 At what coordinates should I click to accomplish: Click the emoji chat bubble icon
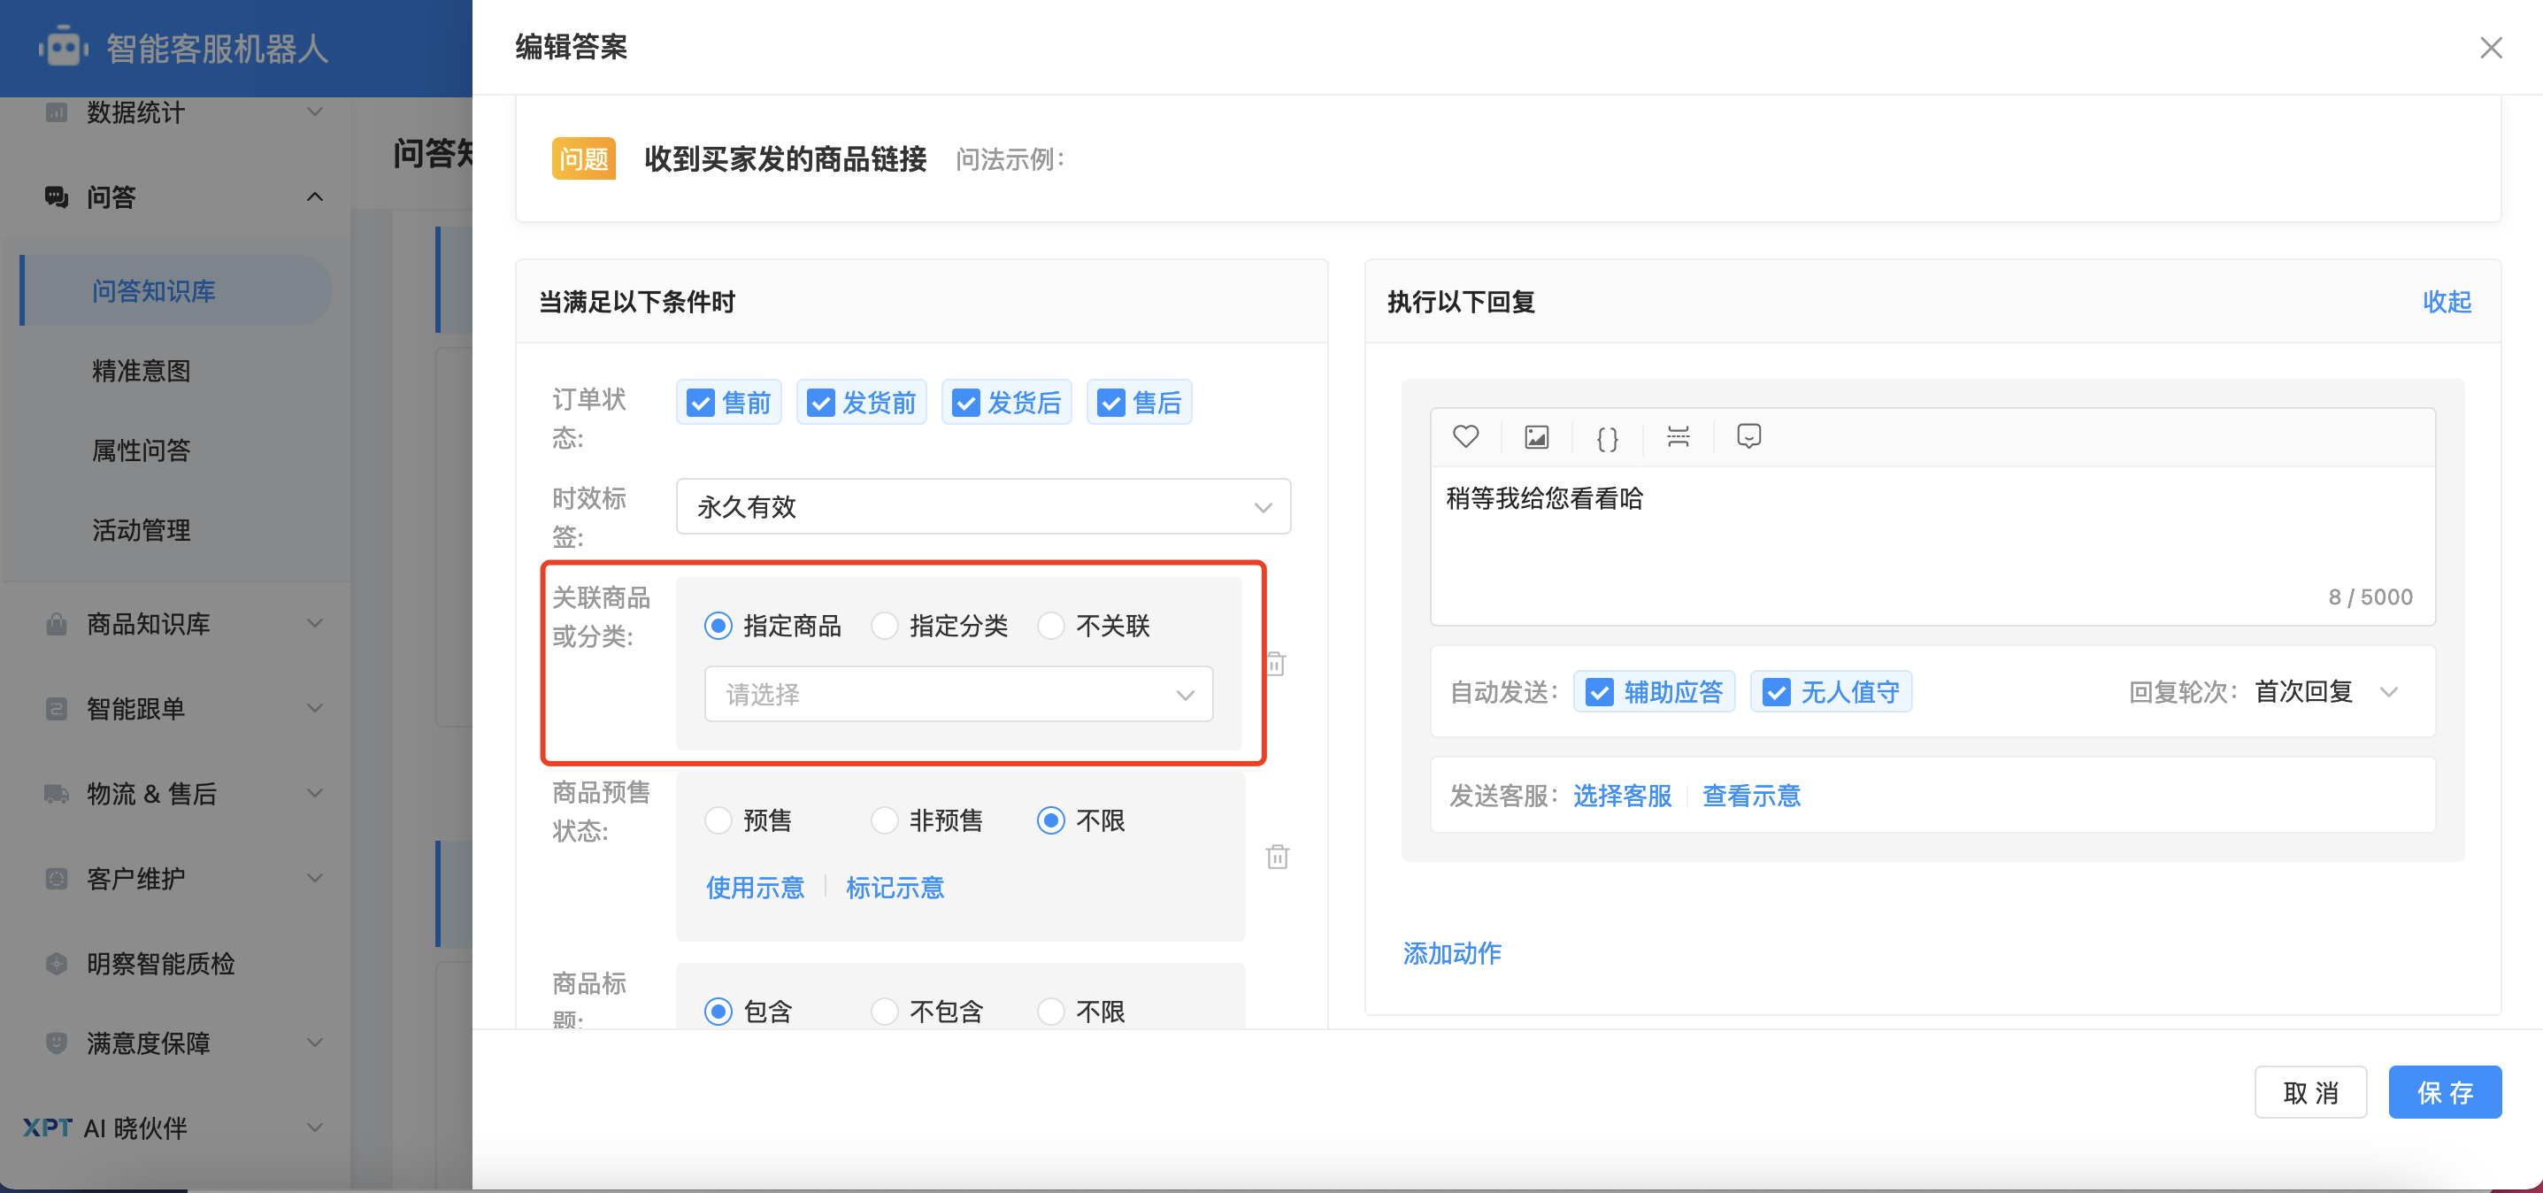click(x=1748, y=436)
